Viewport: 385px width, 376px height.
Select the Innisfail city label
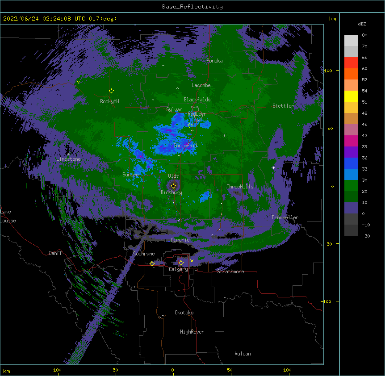185,146
